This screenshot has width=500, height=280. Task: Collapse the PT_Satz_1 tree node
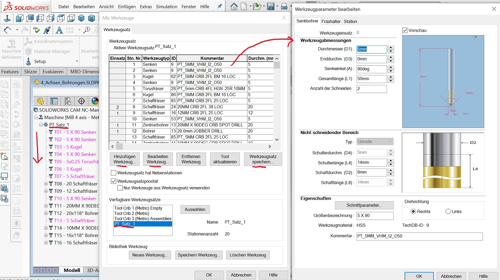(x=41, y=125)
